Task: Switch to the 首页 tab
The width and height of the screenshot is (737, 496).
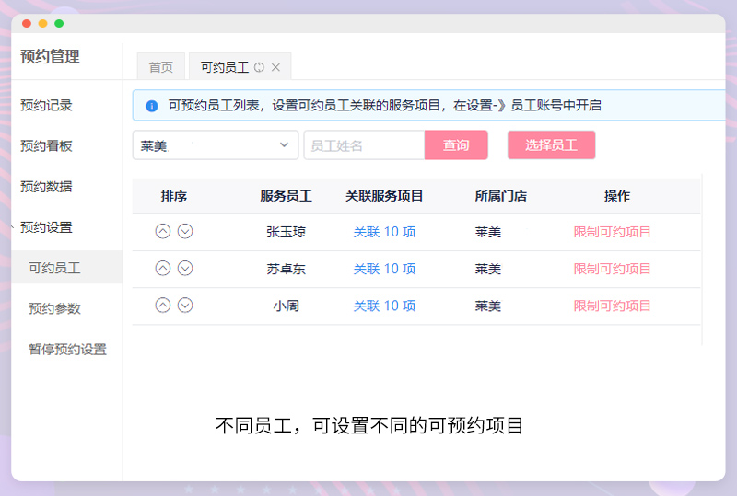Action: pyautogui.click(x=160, y=67)
